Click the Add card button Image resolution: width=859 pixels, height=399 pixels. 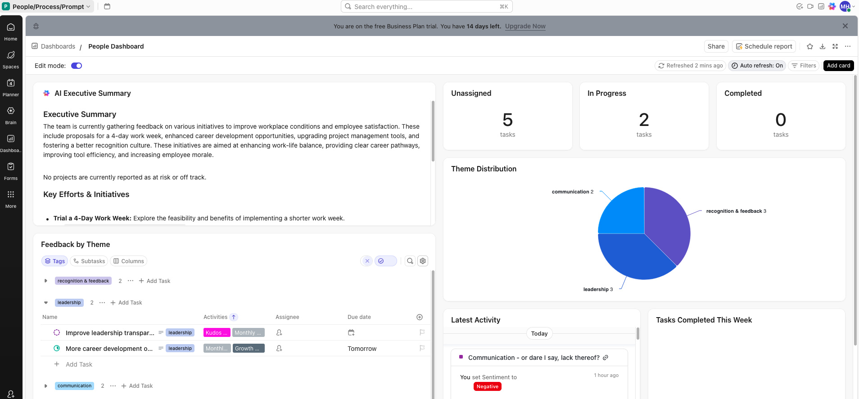coord(838,66)
